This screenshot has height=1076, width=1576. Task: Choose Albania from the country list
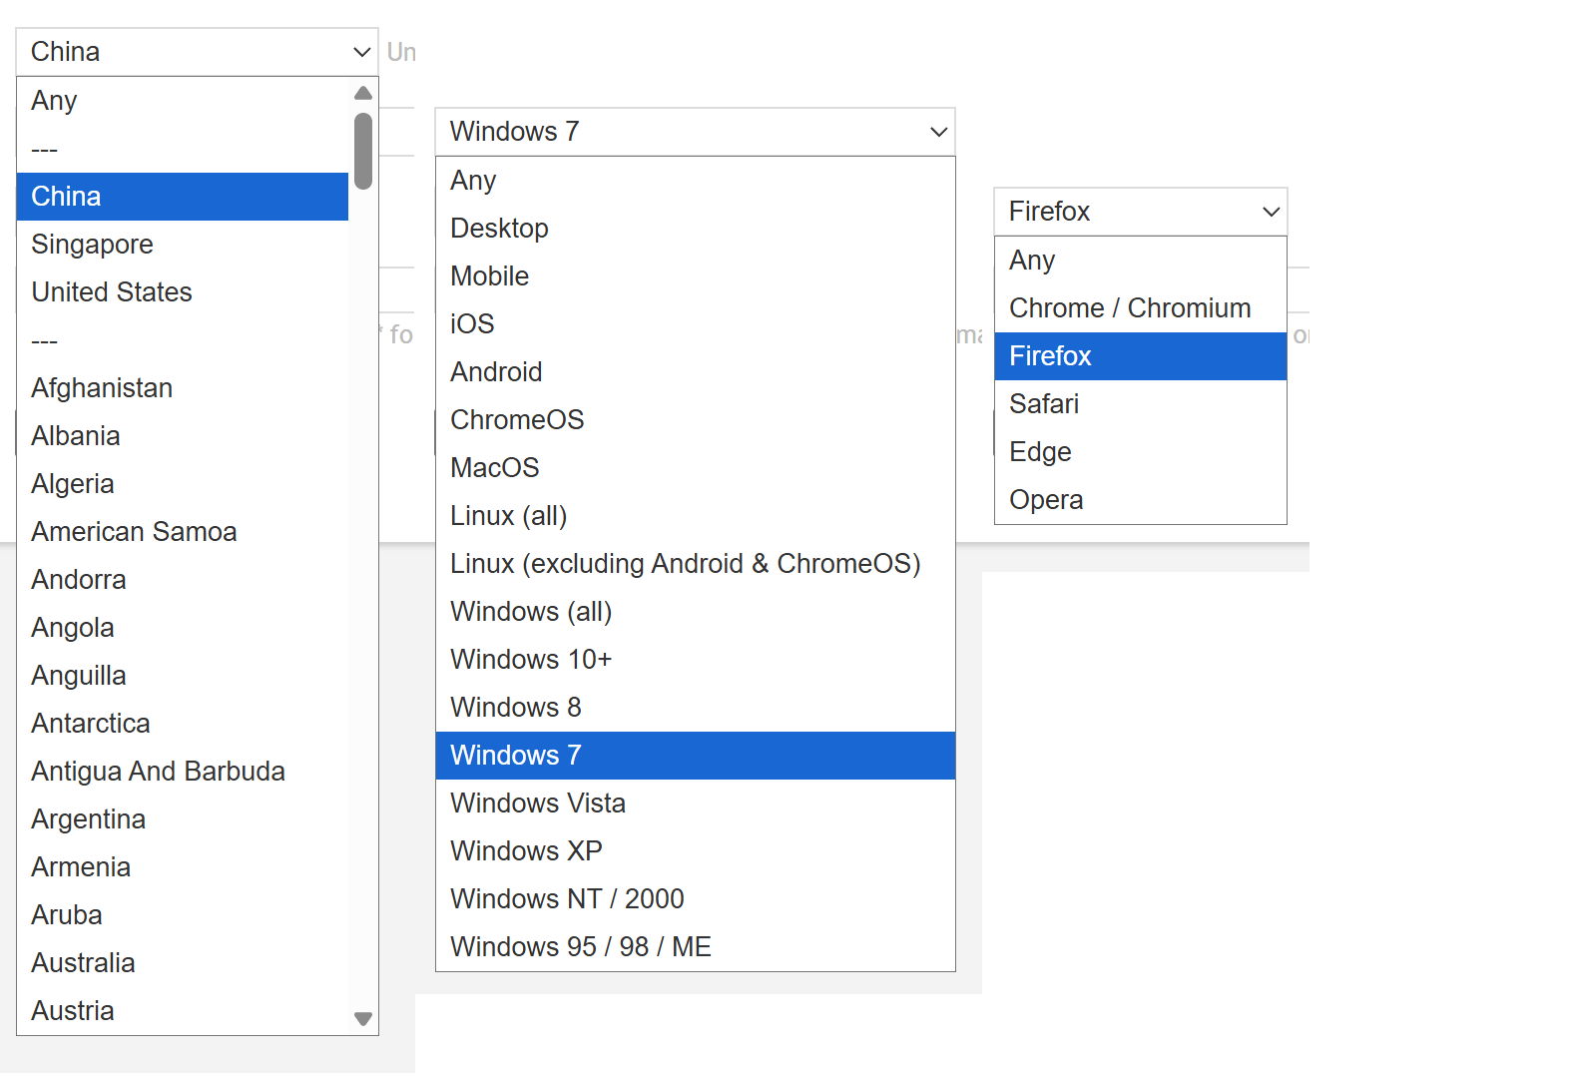point(183,436)
